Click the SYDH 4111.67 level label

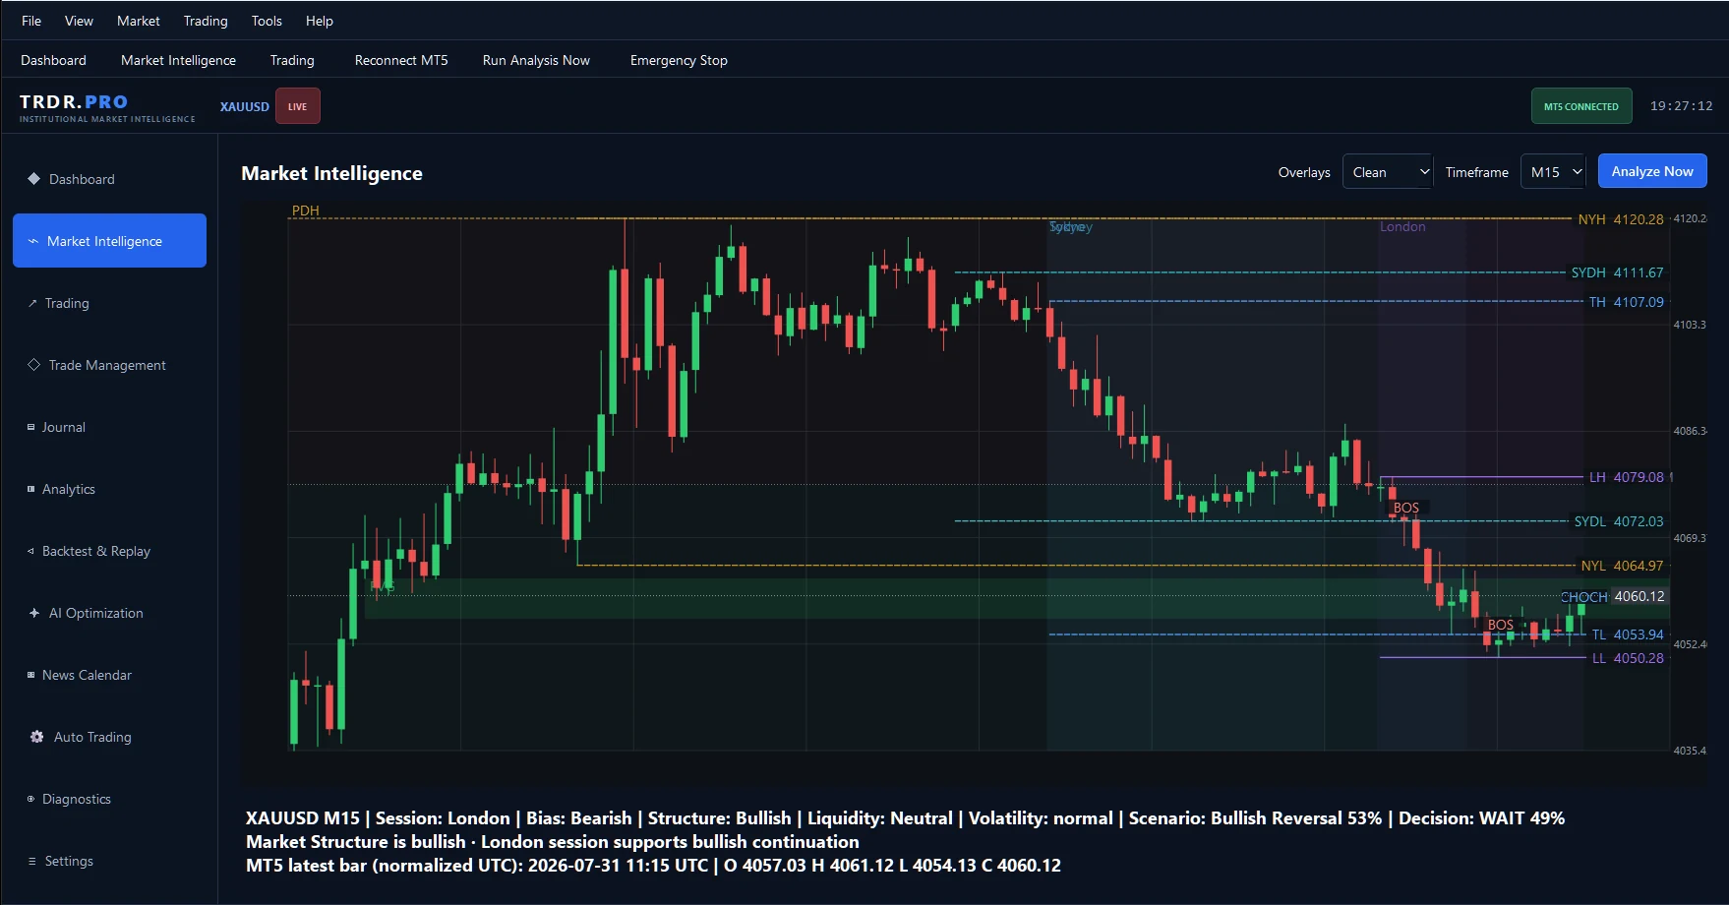[1618, 272]
